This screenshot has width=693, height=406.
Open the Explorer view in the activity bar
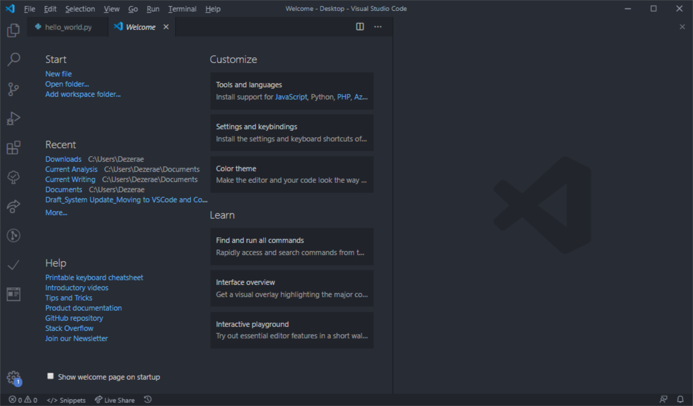pos(13,30)
